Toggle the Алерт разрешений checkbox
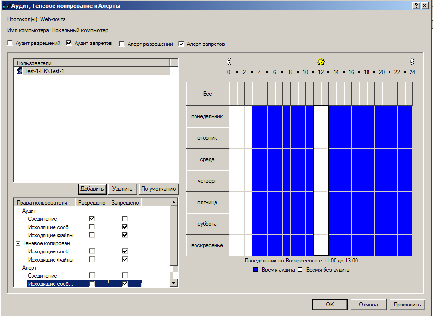The height and width of the screenshot is (316, 433). (x=122, y=44)
